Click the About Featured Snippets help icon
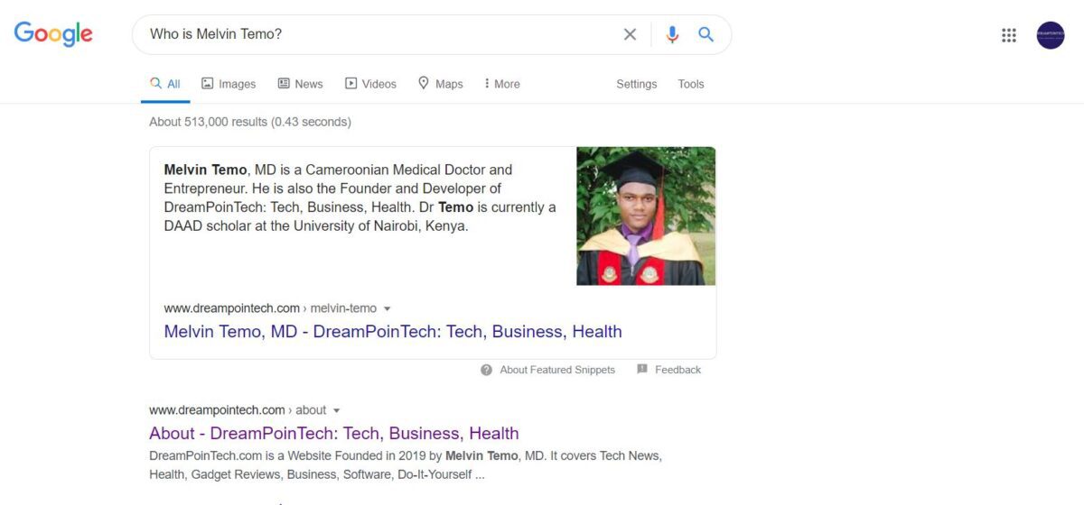This screenshot has height=505, width=1084. click(x=487, y=370)
